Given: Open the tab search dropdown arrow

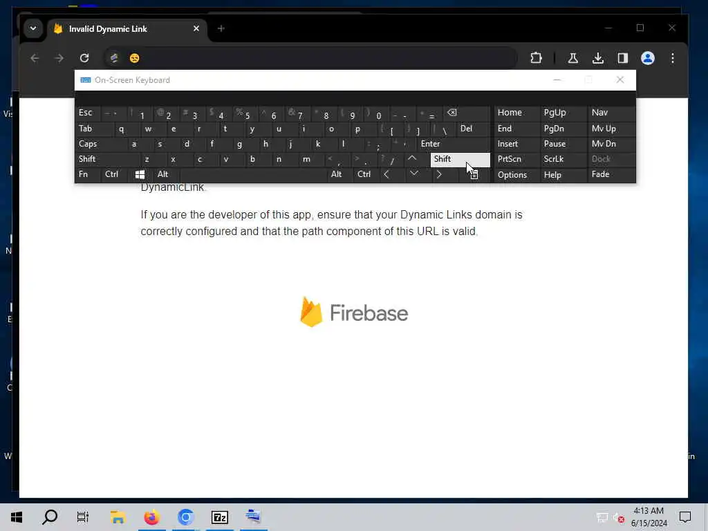Looking at the screenshot, I should coord(33,28).
